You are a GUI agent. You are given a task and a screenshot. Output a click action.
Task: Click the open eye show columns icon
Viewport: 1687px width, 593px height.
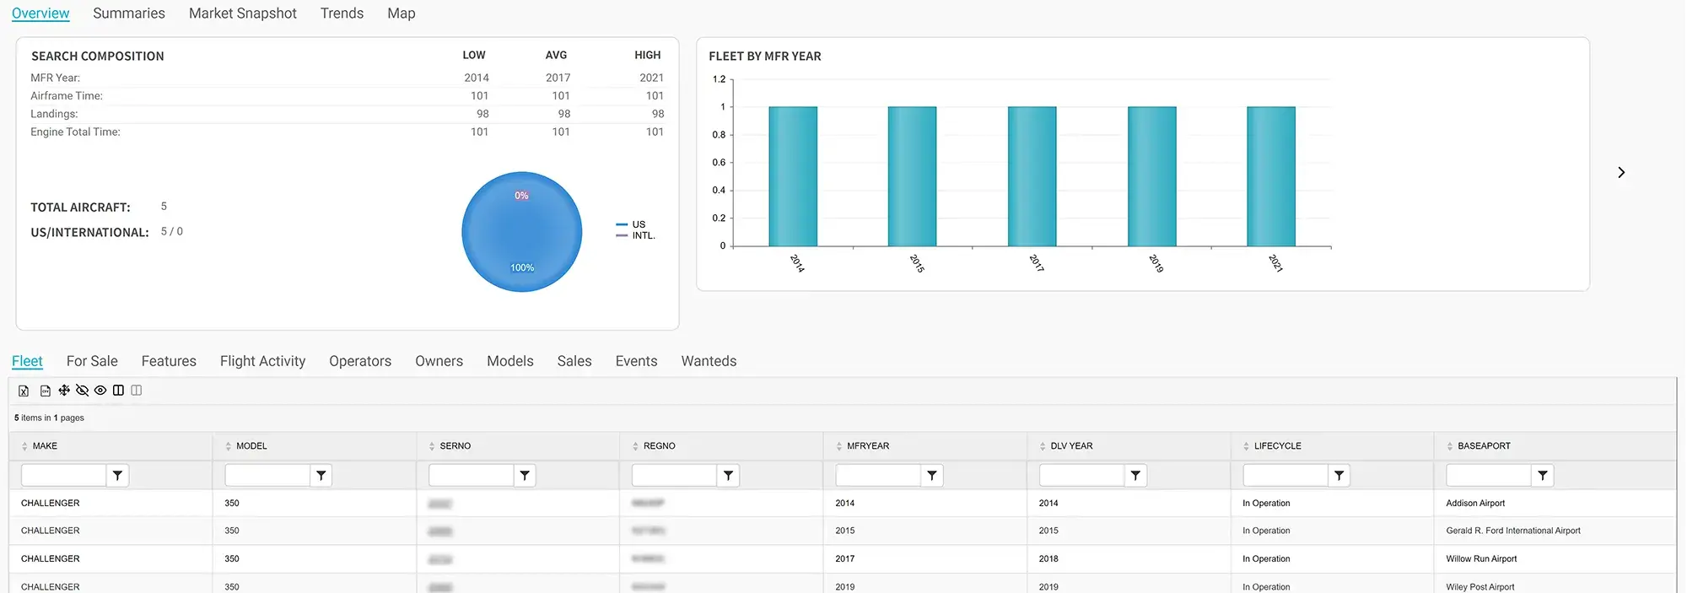(100, 391)
